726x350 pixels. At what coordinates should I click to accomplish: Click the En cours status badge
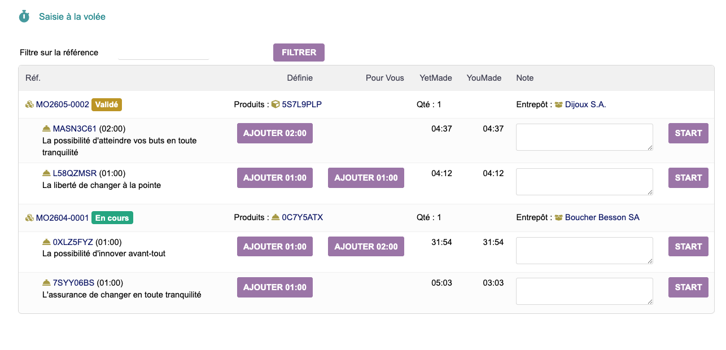click(x=112, y=217)
